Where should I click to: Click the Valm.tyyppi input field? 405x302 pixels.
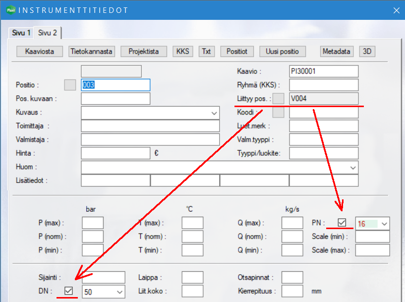pos(324,140)
